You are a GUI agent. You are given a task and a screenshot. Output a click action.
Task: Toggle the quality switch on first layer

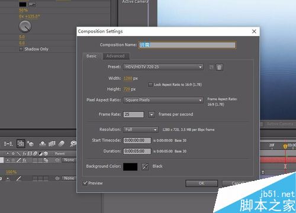18,160
